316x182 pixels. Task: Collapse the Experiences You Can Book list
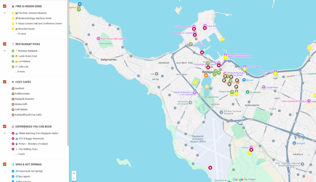4,133
